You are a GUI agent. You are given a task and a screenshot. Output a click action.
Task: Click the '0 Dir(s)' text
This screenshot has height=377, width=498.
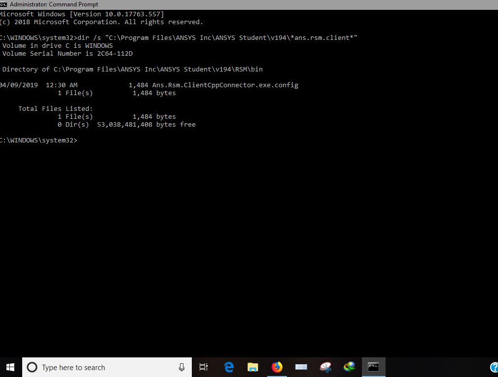tap(73, 124)
